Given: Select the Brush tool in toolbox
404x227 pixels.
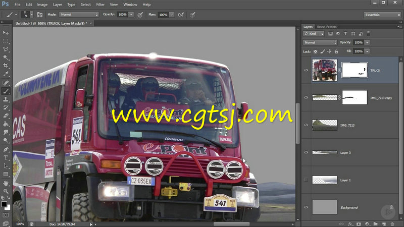Looking at the screenshot, I should click(x=6, y=91).
